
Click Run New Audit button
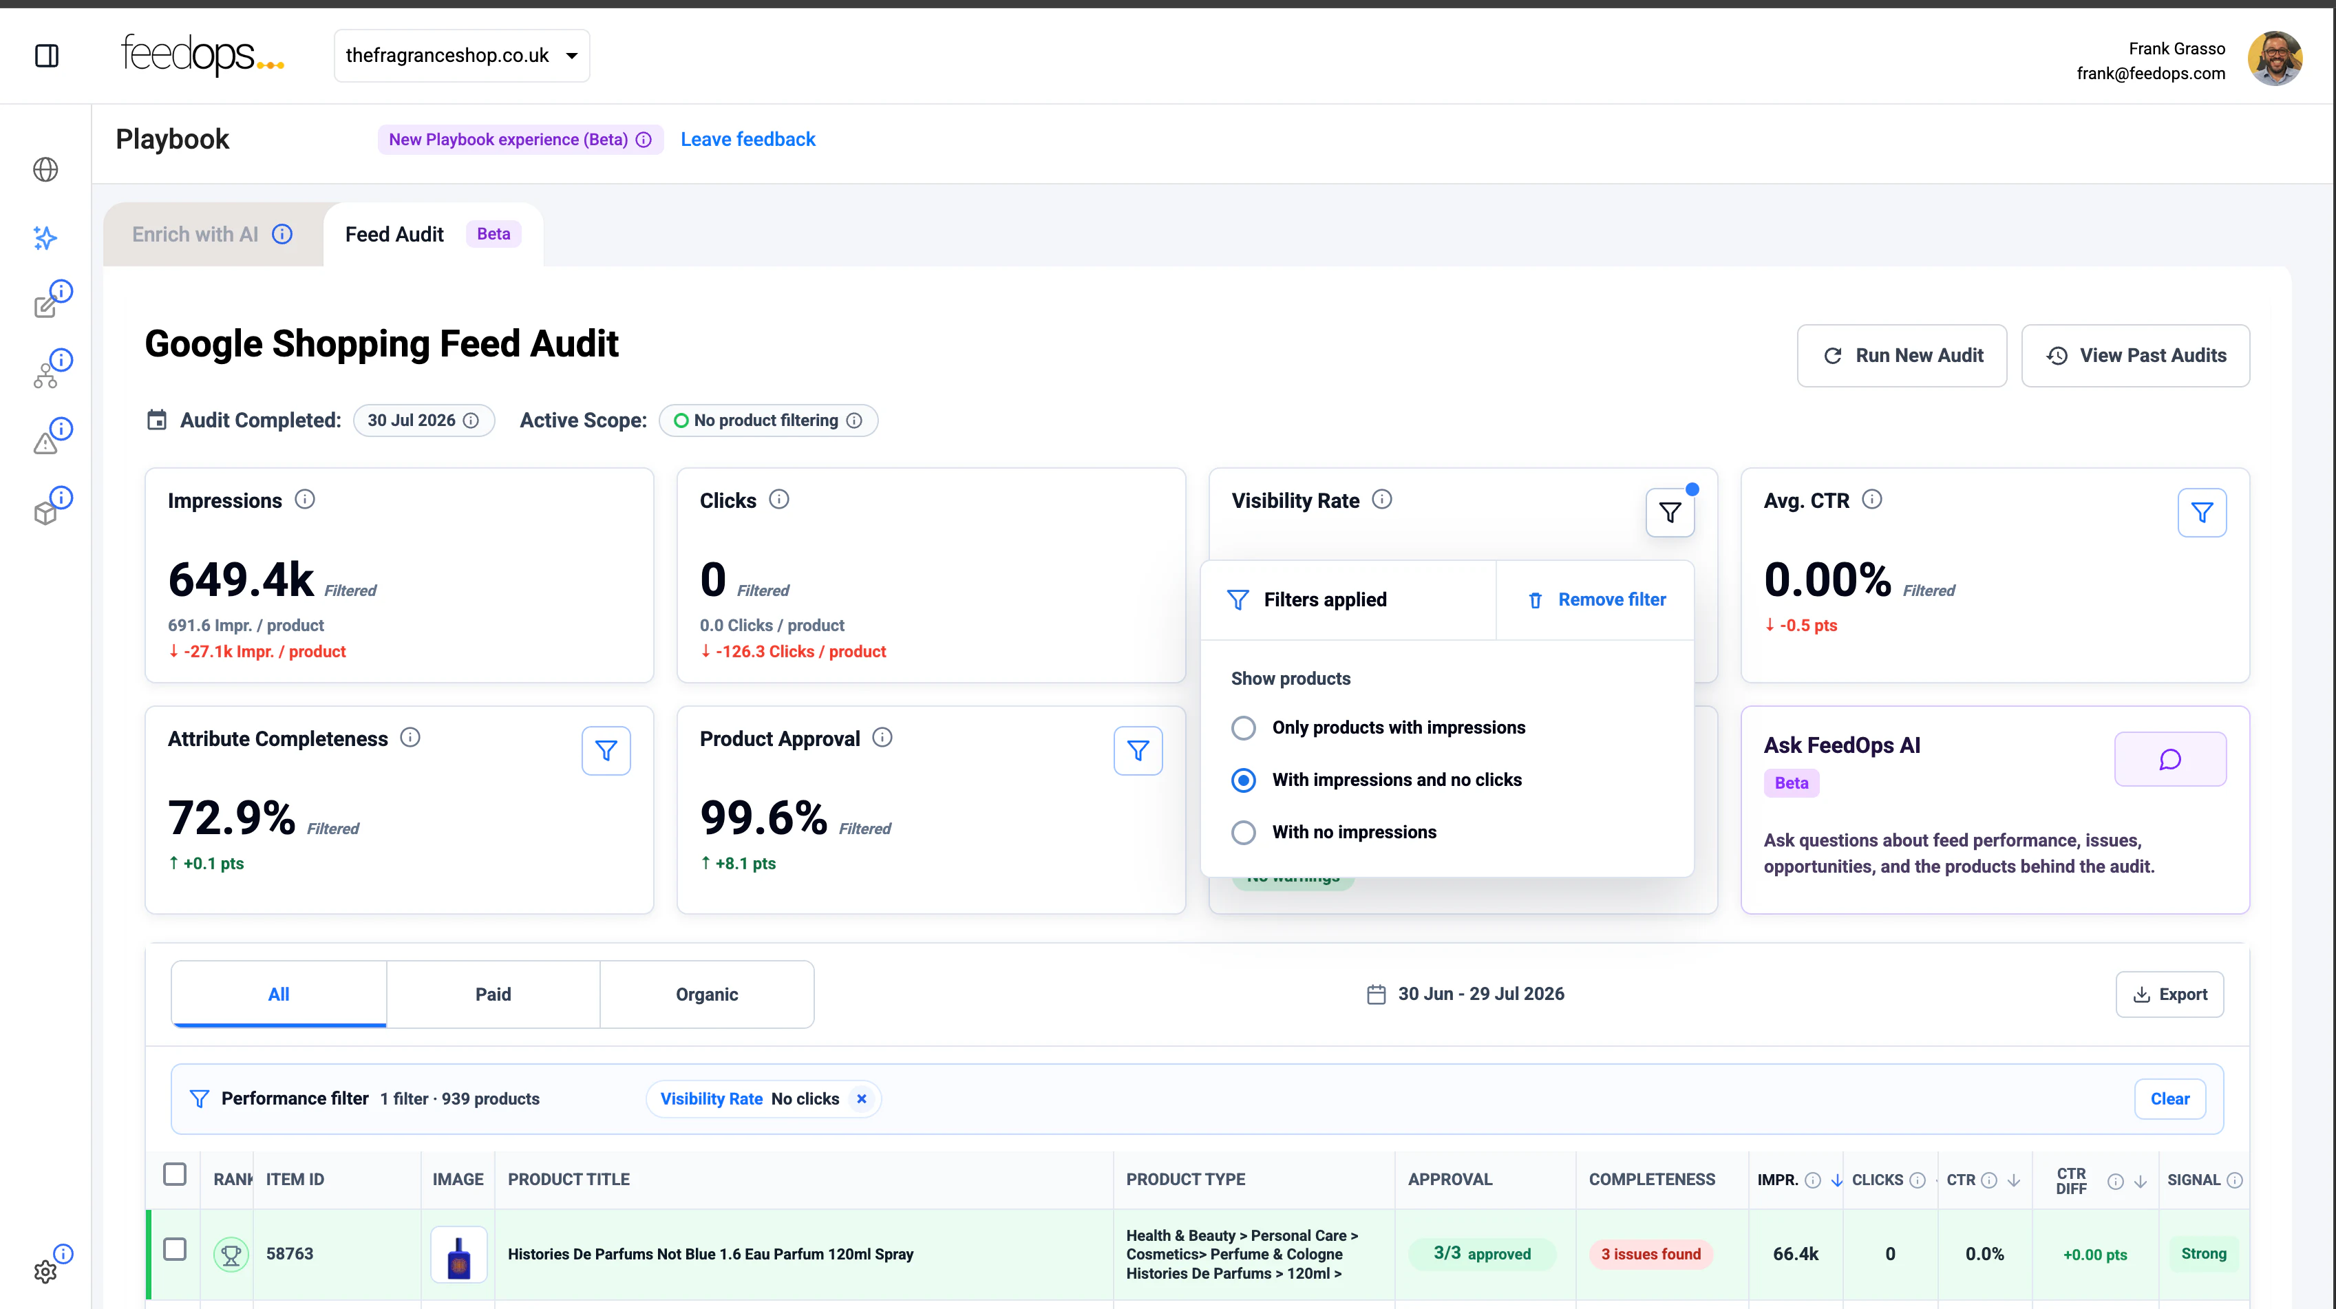point(1902,355)
